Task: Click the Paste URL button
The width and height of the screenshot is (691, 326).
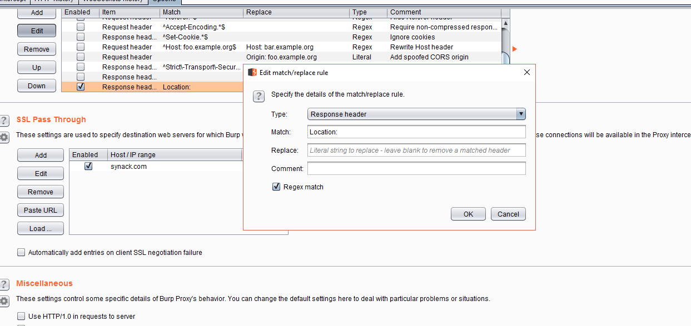Action: 41,210
